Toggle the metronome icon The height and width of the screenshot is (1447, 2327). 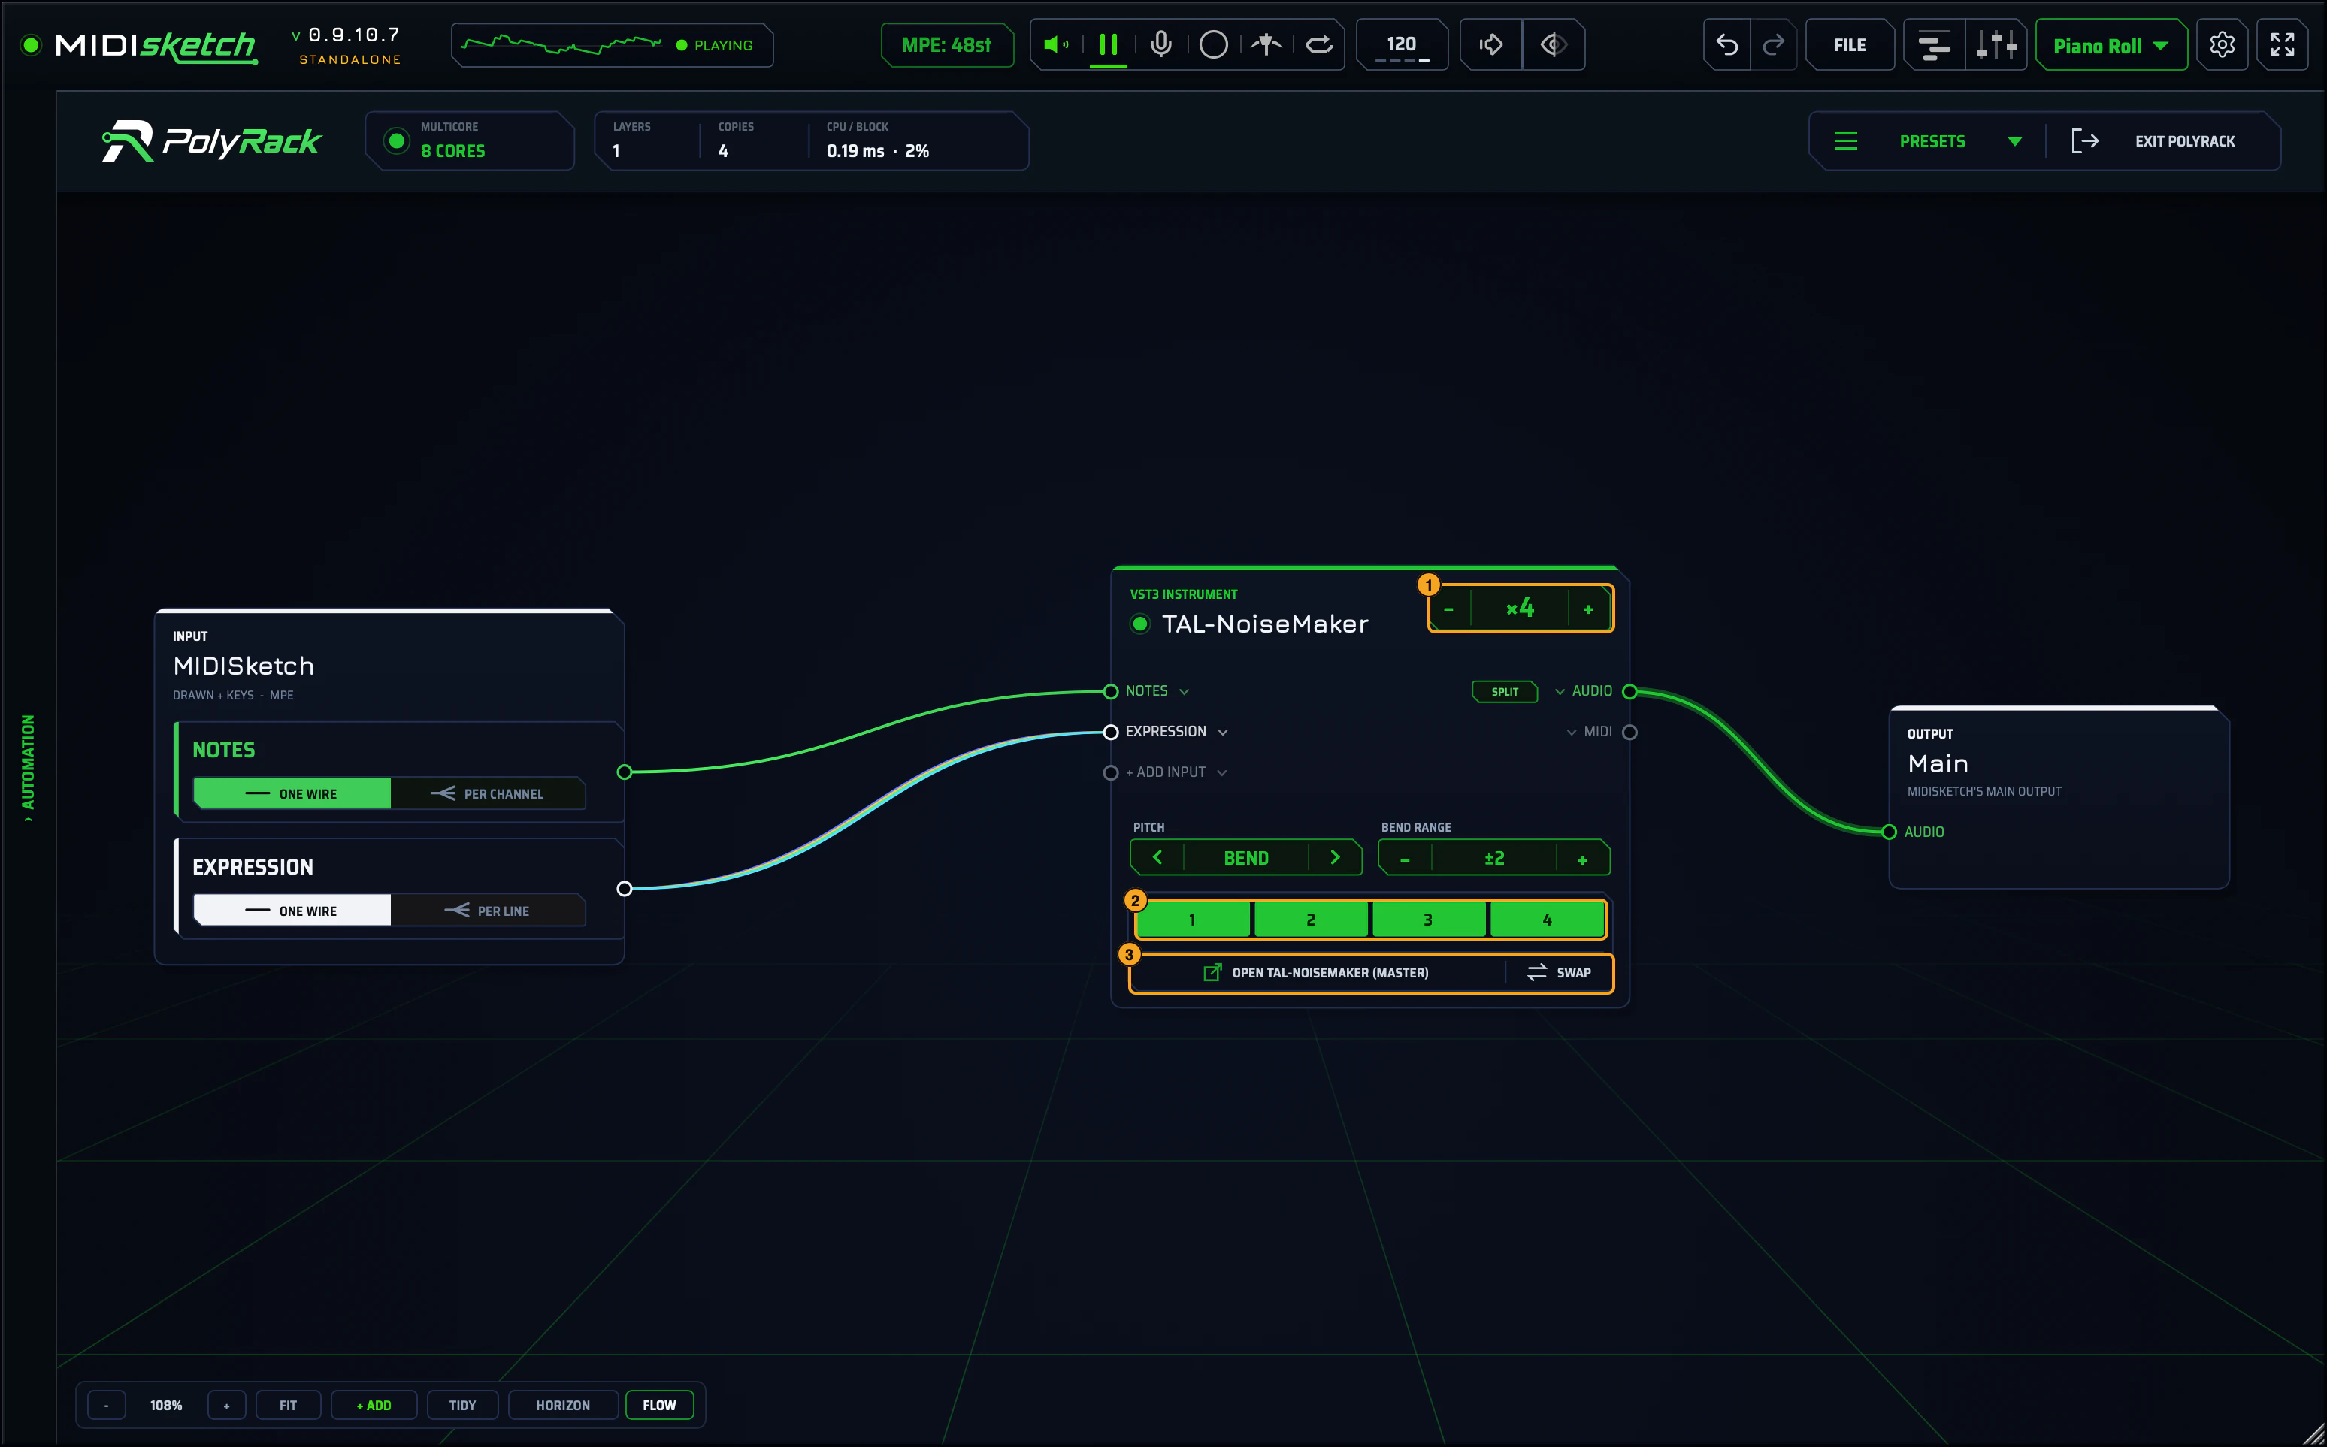pos(1266,44)
